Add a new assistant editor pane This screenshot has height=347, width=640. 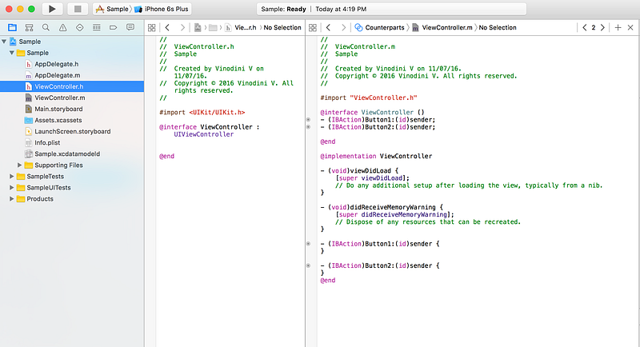tap(618, 28)
